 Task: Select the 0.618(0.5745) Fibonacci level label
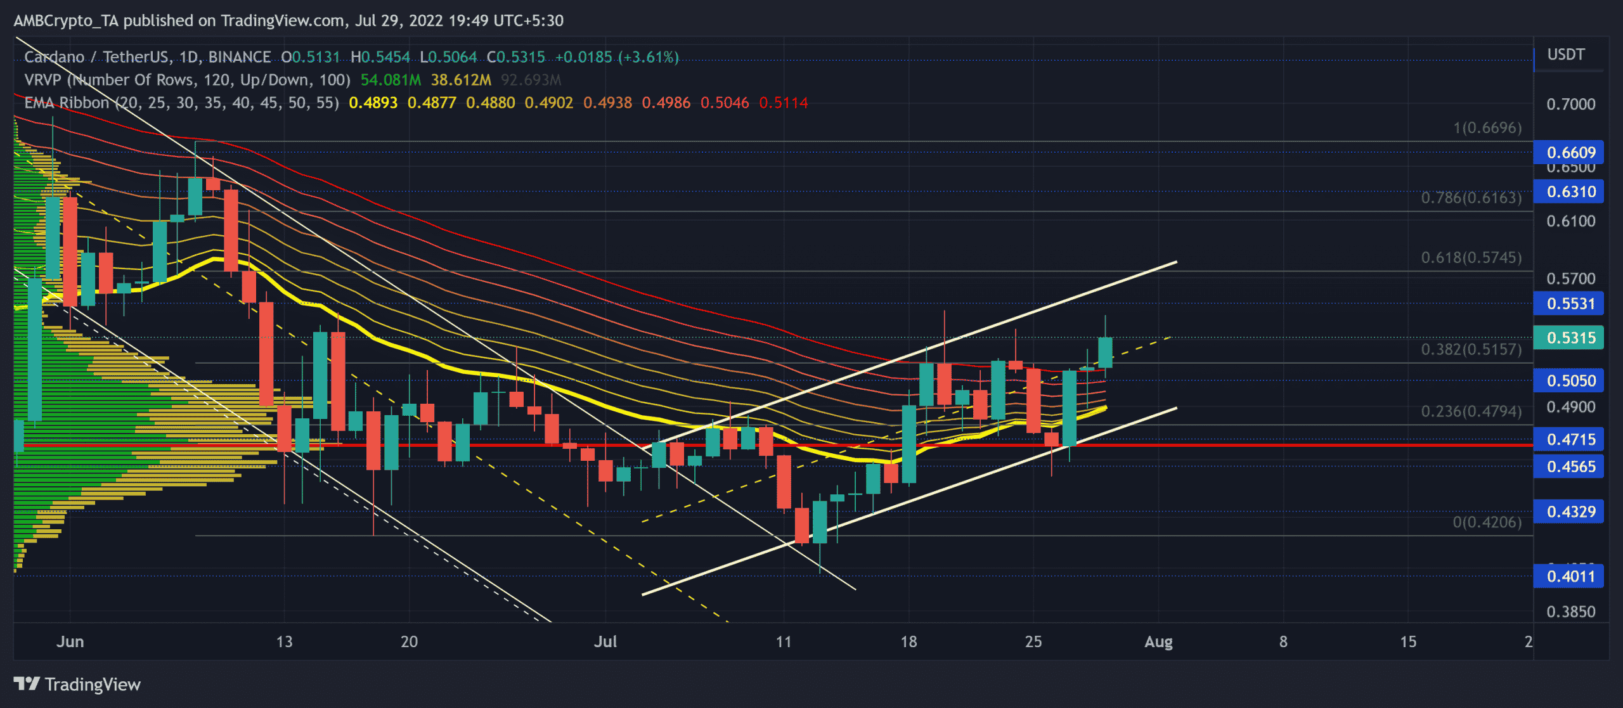[x=1471, y=257]
